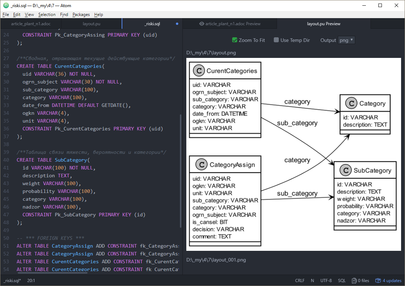Click the modified dot on the _riski.sql tab

(177, 24)
